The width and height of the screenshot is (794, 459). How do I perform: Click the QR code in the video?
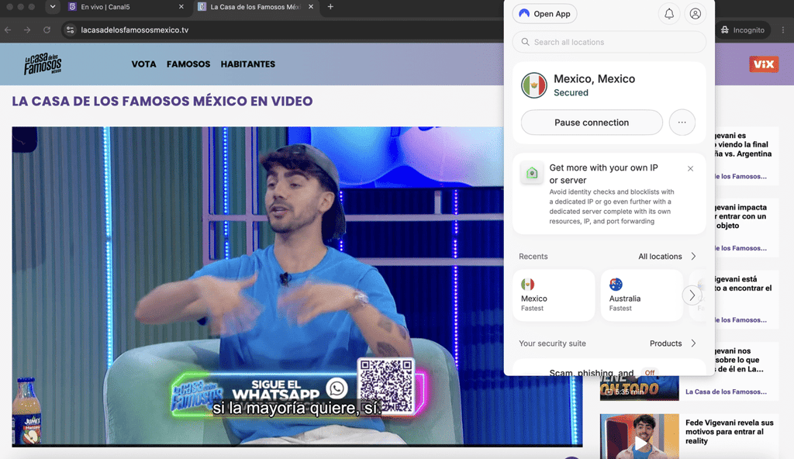click(x=386, y=385)
